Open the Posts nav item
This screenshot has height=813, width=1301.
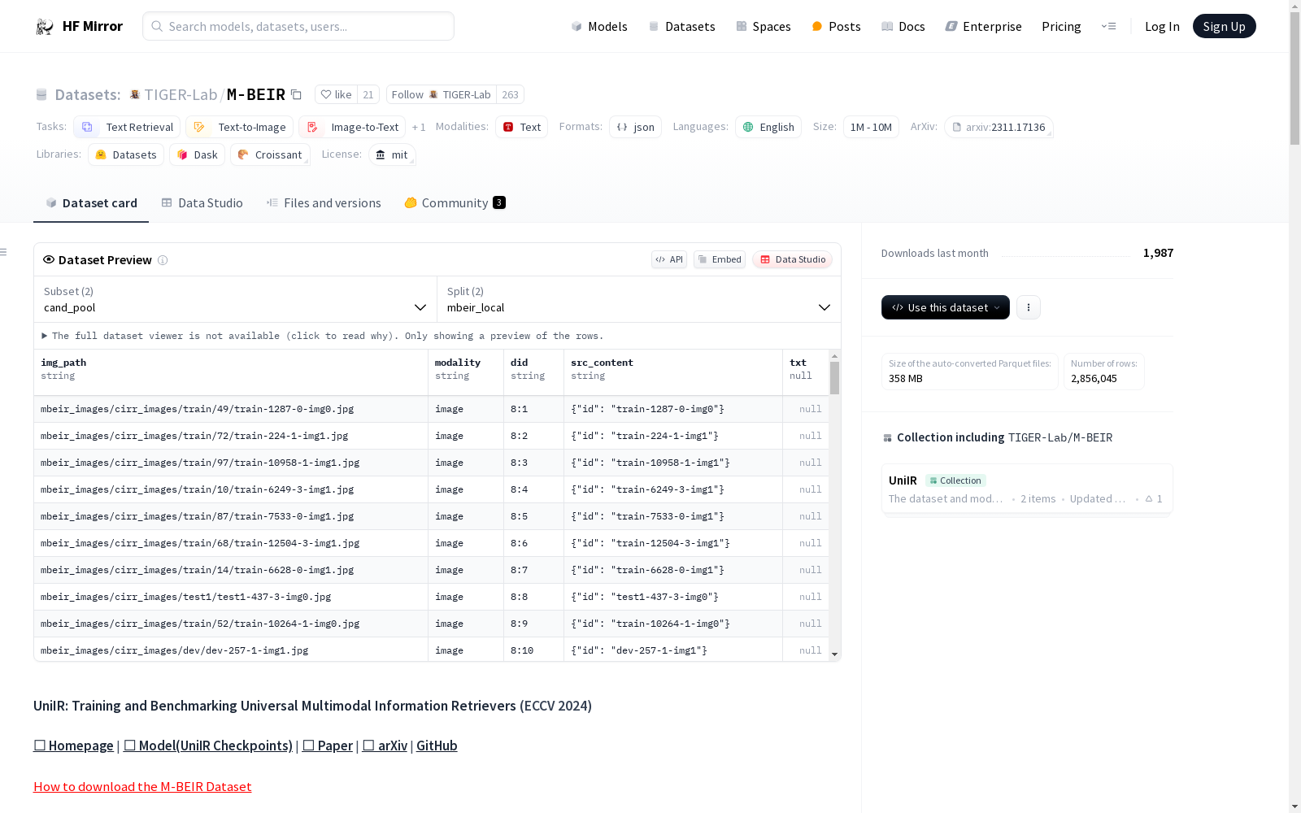836,26
